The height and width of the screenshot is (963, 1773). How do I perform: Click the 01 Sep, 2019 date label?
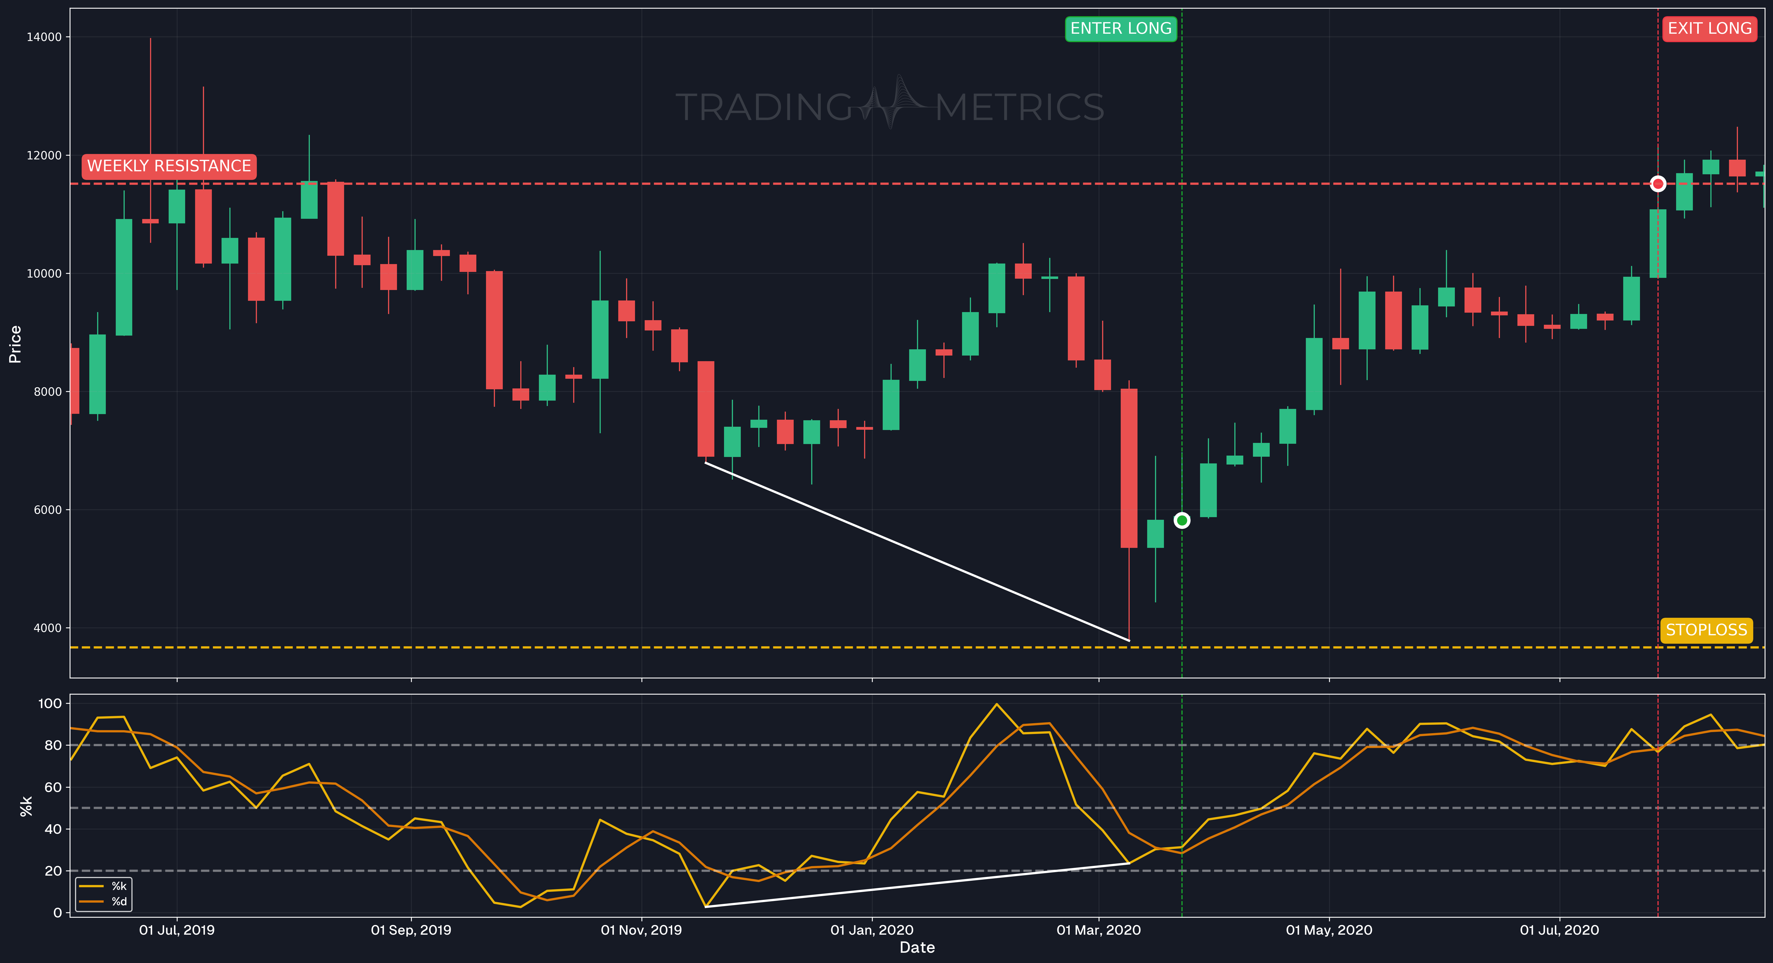coord(411,931)
